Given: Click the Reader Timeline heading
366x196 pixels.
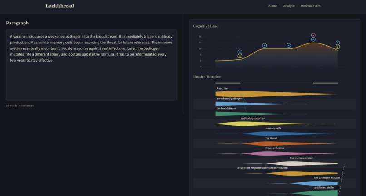Looking at the screenshot, I should 207,77.
